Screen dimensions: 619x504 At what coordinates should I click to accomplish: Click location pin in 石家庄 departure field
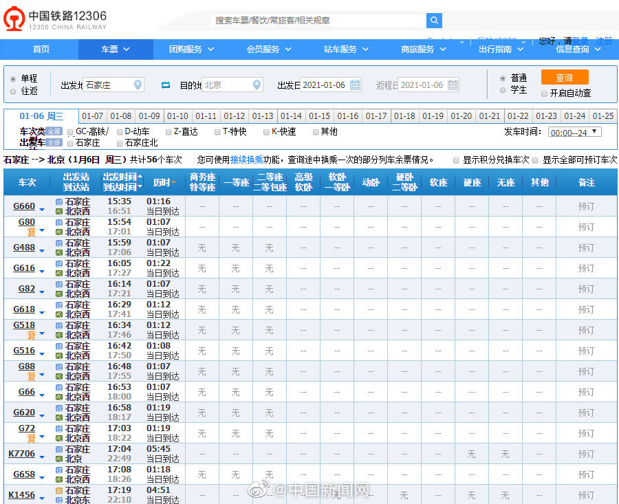[138, 85]
